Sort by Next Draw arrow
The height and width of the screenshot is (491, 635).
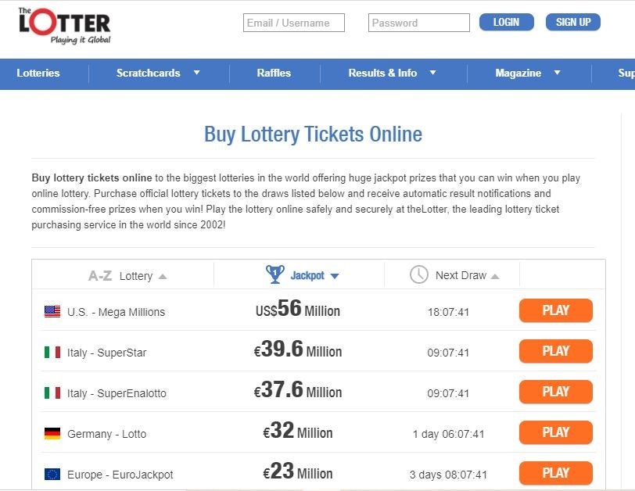(x=495, y=277)
